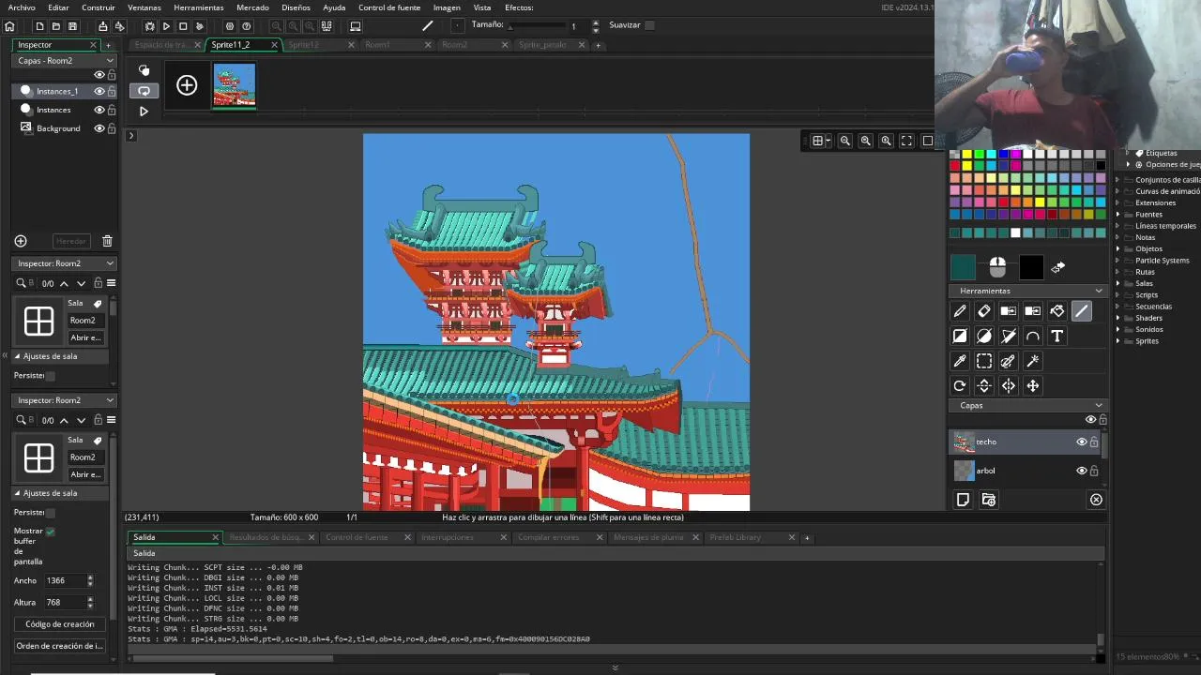This screenshot has height=675, width=1201.
Task: Select the Text tool
Action: (1057, 336)
